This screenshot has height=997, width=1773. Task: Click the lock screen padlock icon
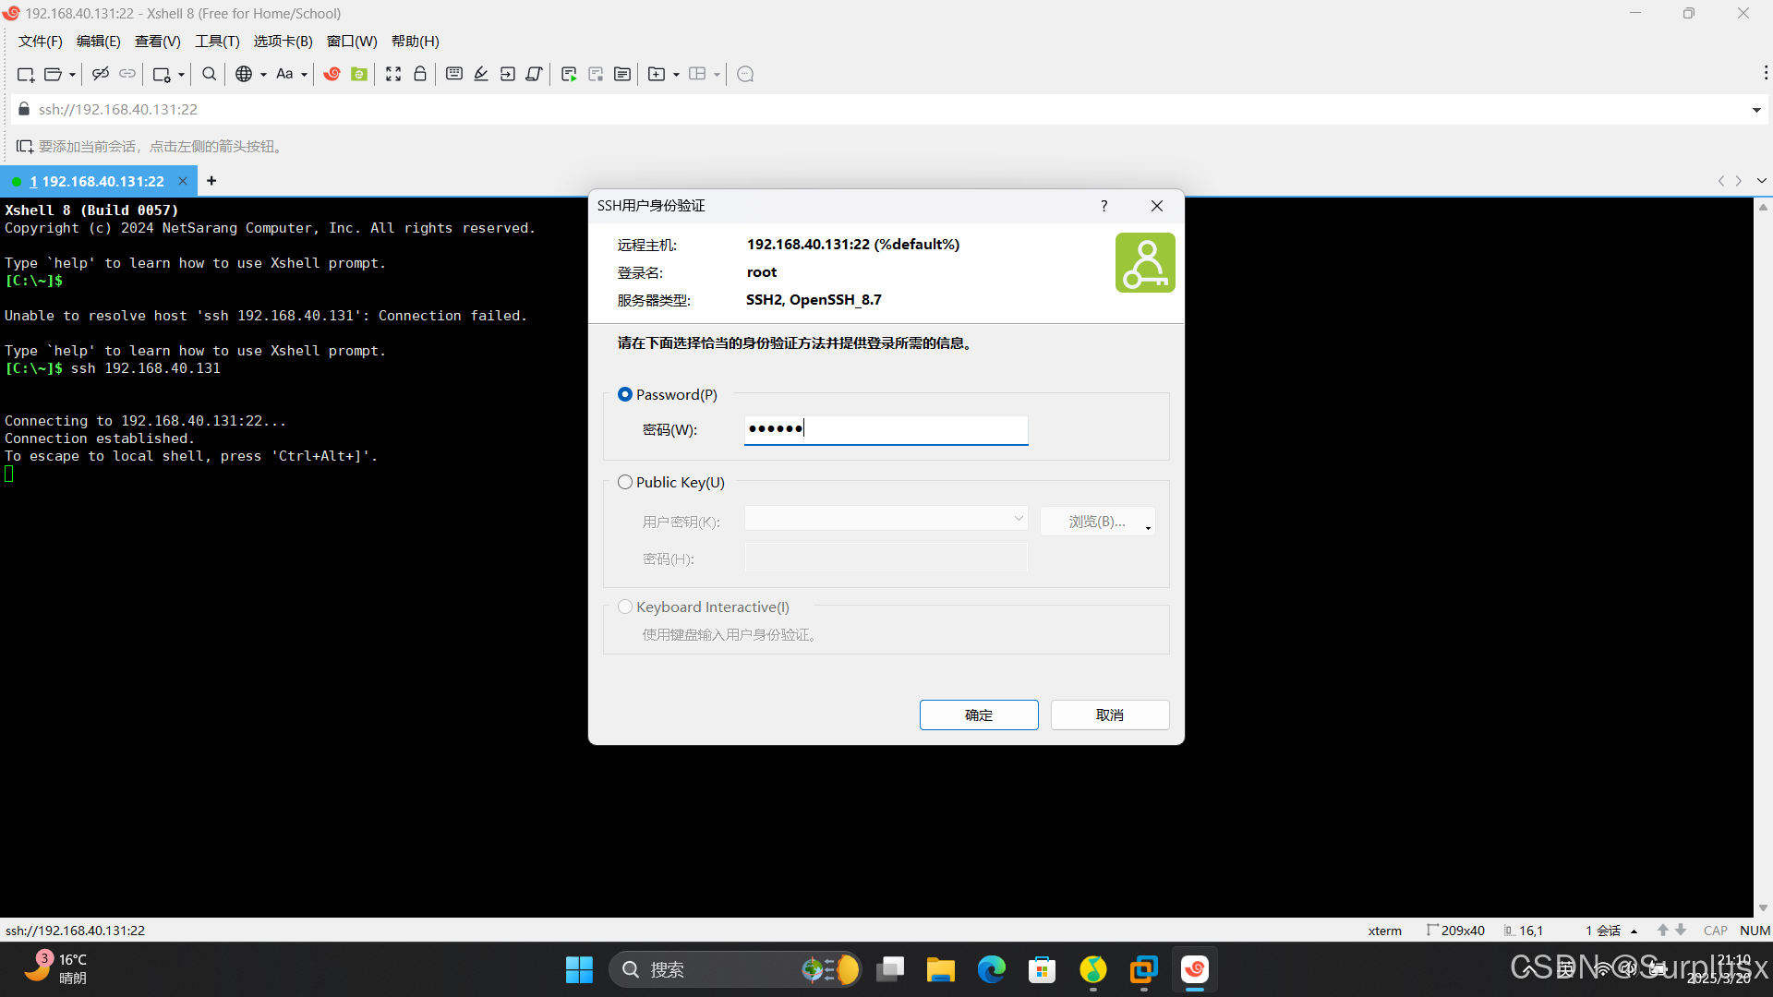420,74
